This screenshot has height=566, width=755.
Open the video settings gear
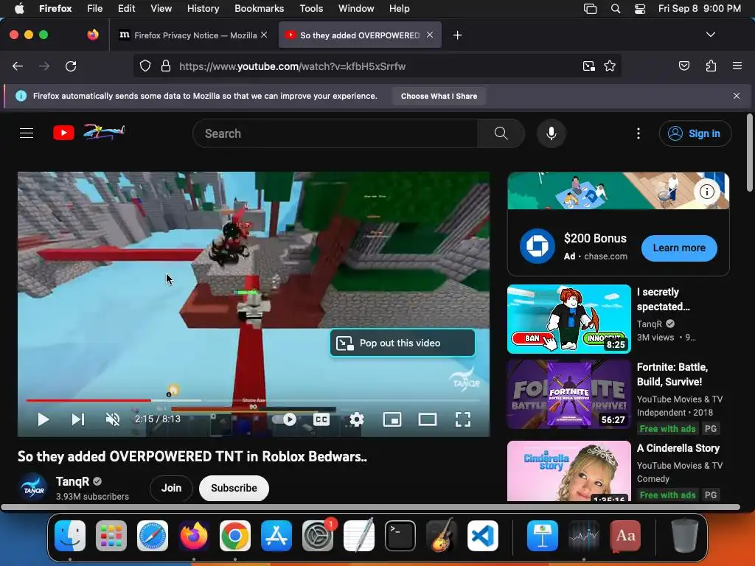tap(357, 419)
